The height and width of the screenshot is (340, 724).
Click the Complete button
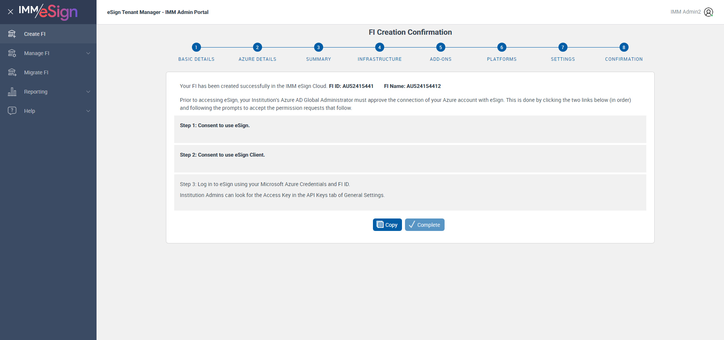[425, 225]
